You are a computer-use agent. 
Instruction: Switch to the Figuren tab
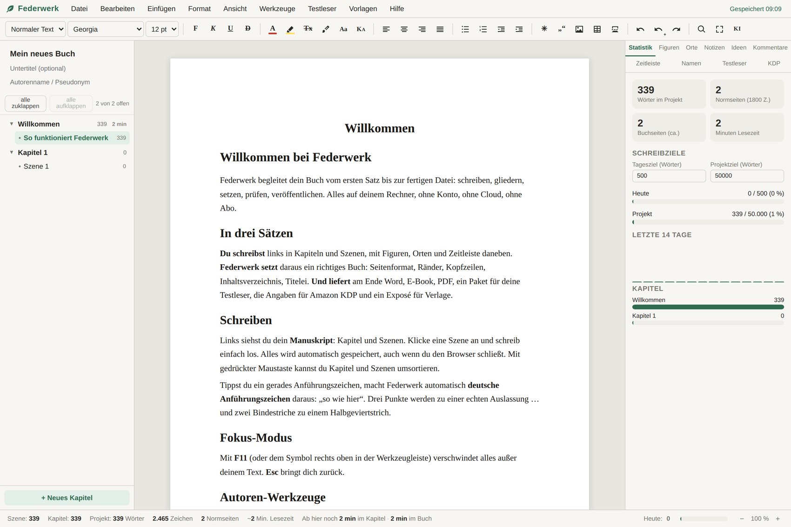(x=669, y=47)
